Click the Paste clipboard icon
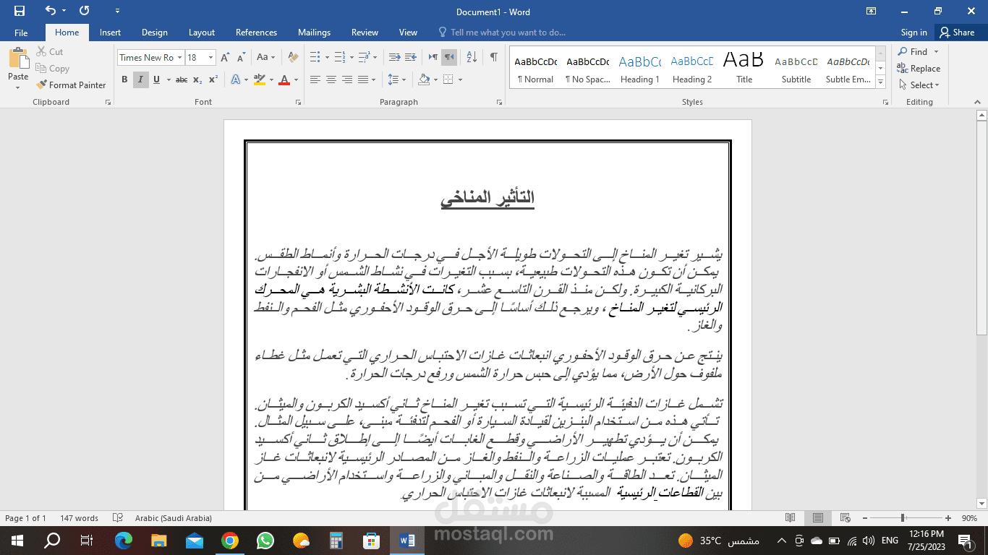 [x=17, y=59]
